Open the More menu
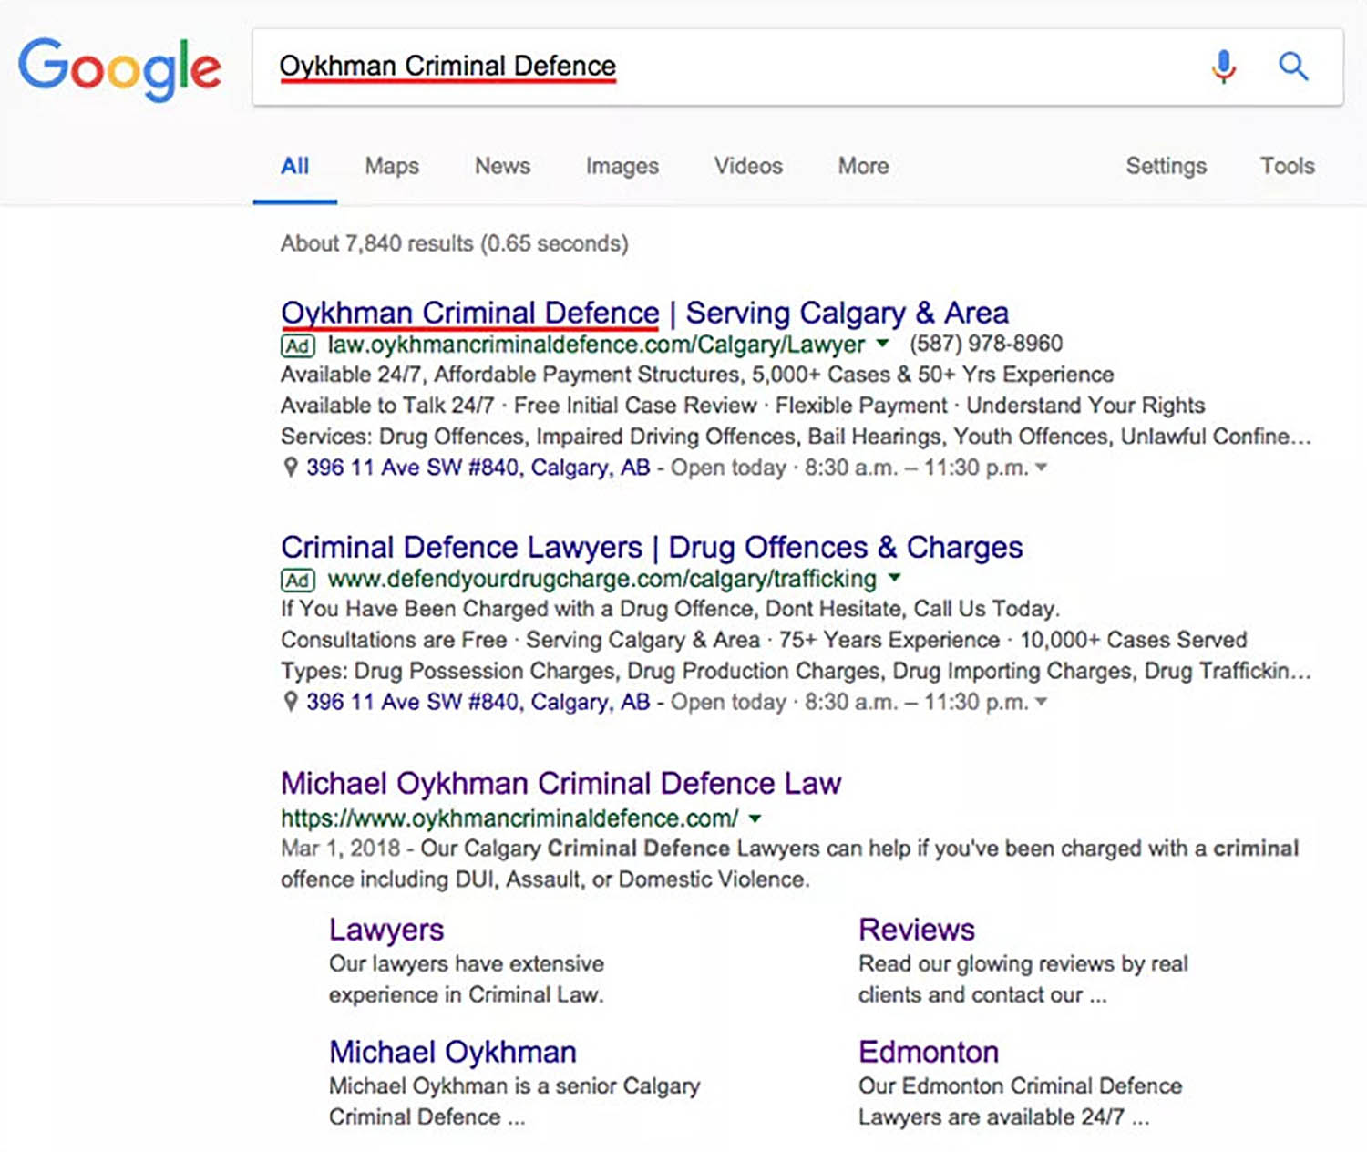 (x=861, y=166)
